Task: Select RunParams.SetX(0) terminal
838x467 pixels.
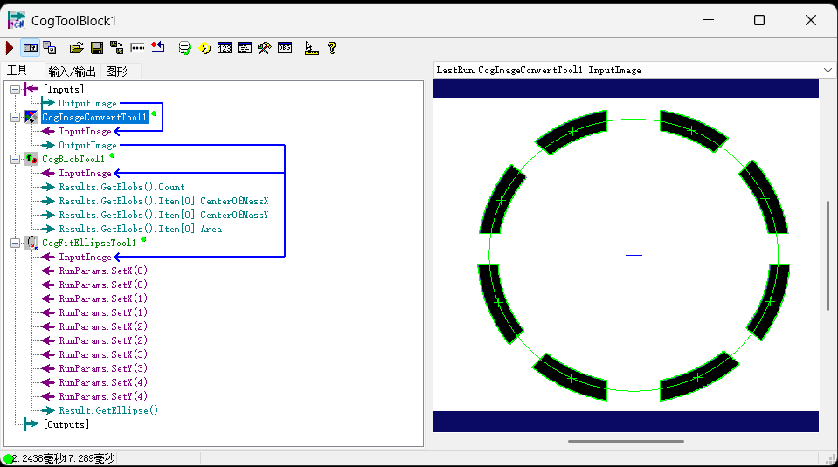Action: (103, 271)
